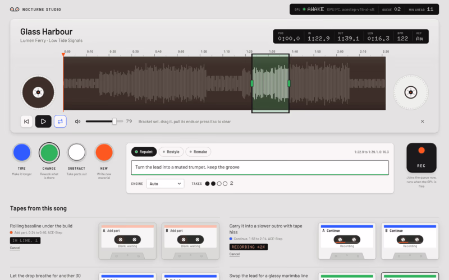Click the prompt text field about muted trumpet
Screen dimensions: 449x280
tap(260, 167)
